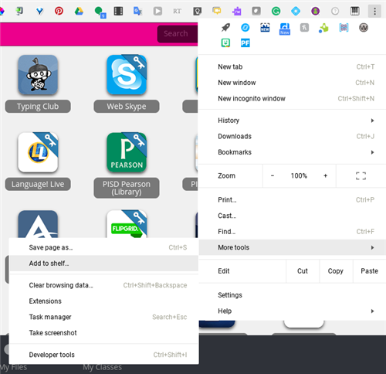
Task: Click the blue compass extension icon
Action: [x=245, y=27]
